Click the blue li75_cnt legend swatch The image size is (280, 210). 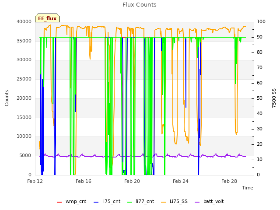(96, 202)
